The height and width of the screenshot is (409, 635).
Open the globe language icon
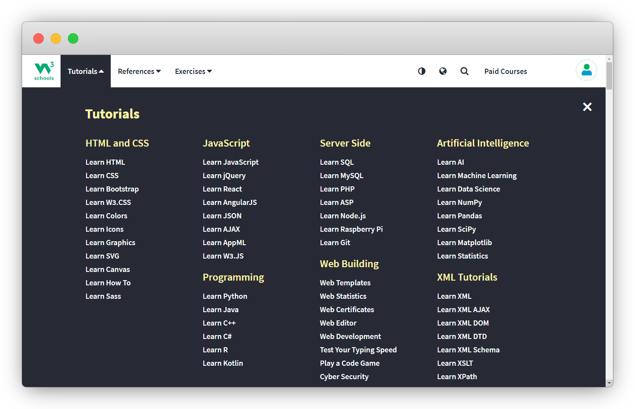[443, 71]
